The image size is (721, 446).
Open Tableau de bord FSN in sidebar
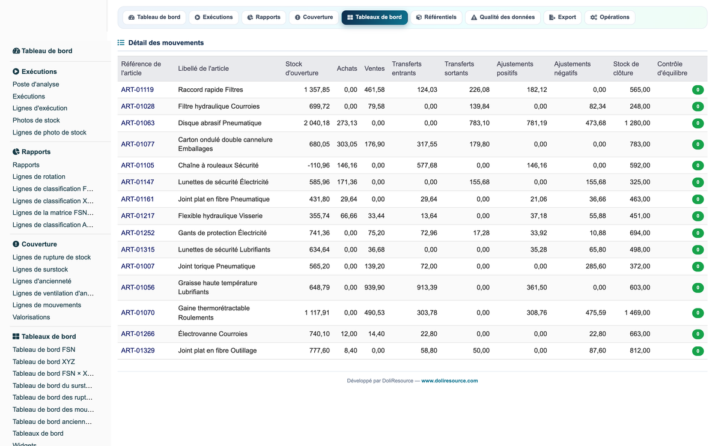(x=44, y=350)
